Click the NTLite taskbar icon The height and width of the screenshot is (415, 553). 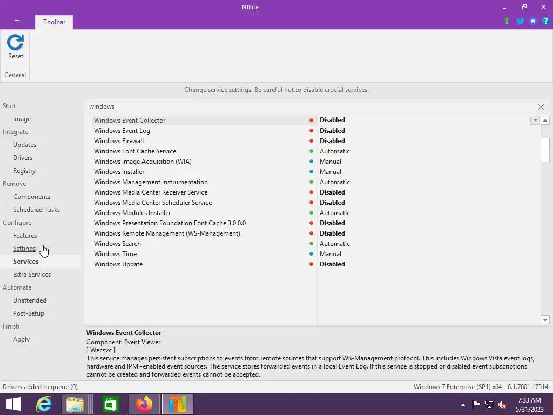(x=177, y=404)
